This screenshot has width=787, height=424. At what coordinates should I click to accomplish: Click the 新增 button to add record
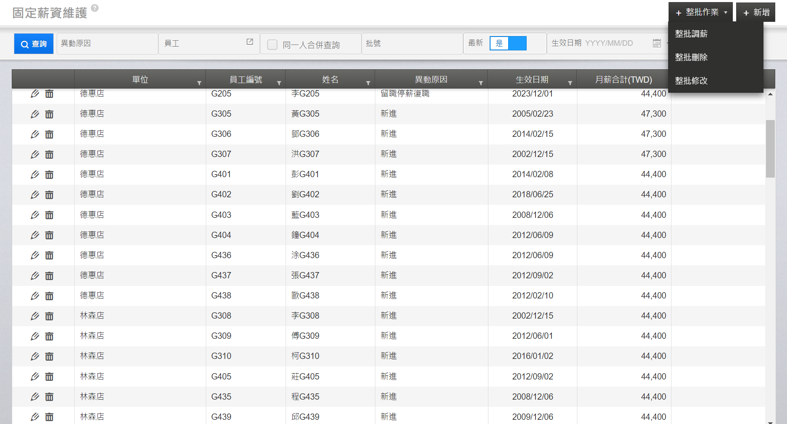(756, 12)
